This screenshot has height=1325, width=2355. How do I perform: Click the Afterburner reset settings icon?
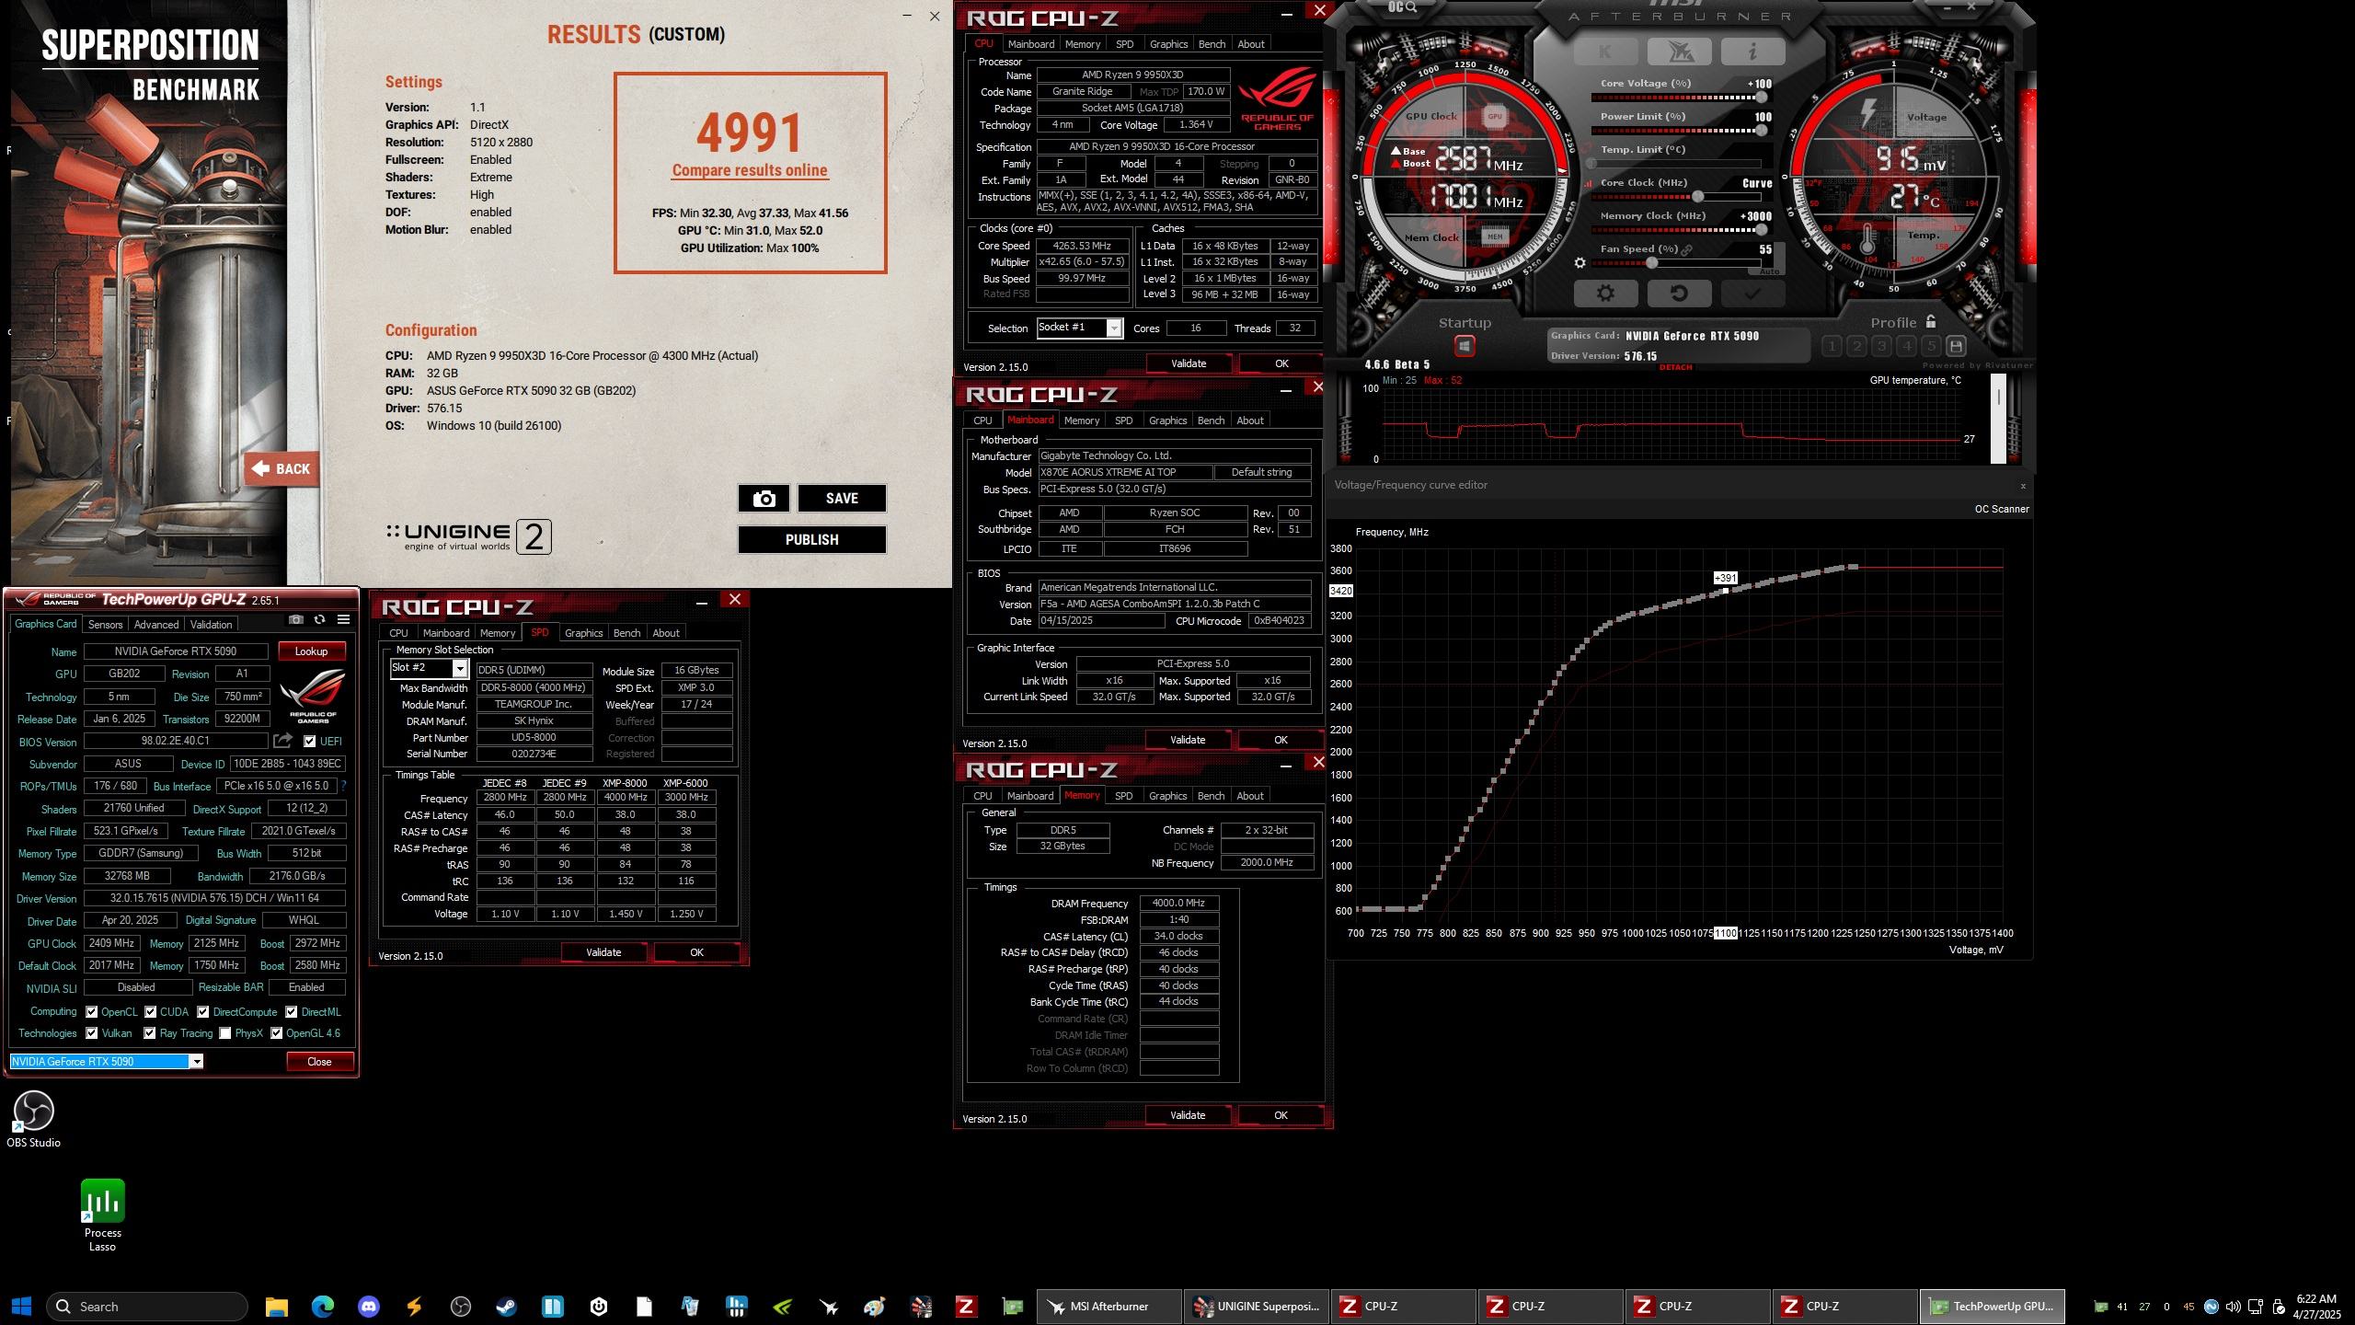click(x=1679, y=294)
